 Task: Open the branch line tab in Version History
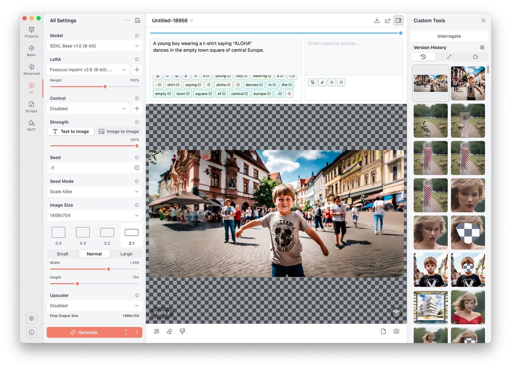point(449,57)
